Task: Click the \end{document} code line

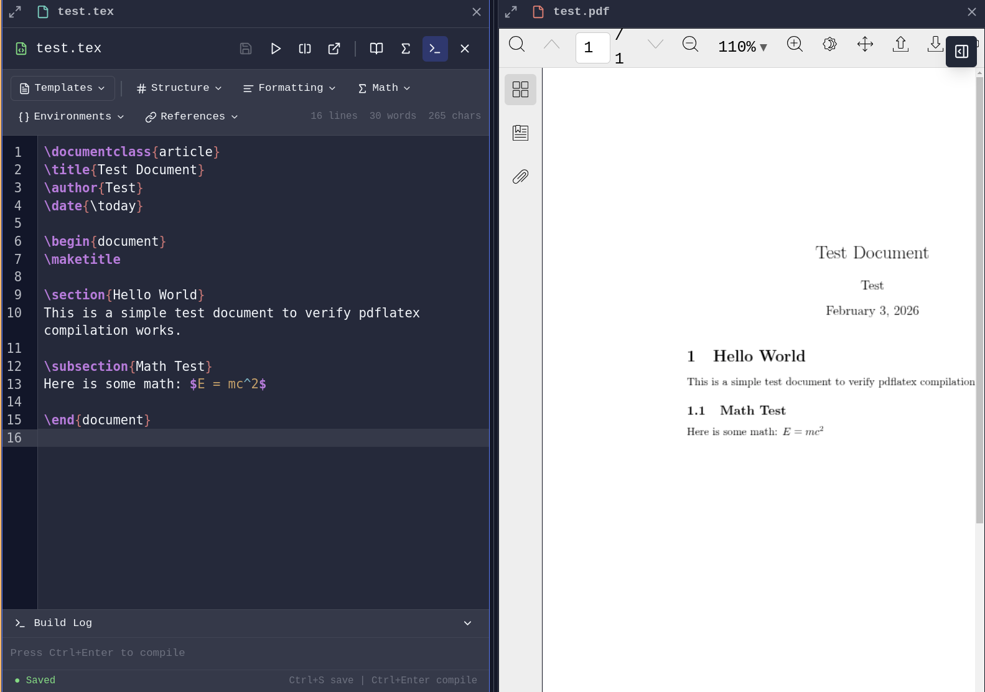Action: (x=97, y=420)
